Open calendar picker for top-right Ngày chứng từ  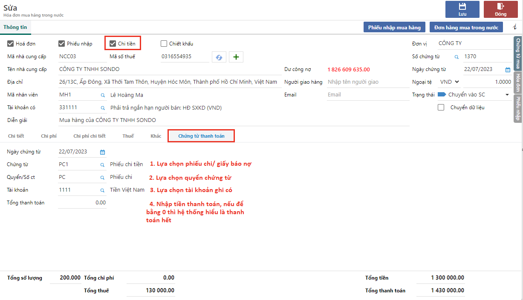[508, 70]
